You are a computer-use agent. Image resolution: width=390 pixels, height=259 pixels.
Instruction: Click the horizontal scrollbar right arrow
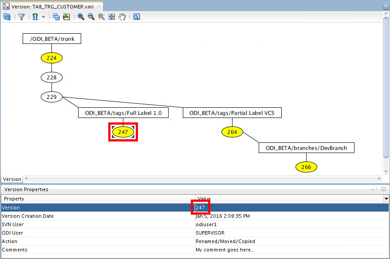click(x=379, y=178)
